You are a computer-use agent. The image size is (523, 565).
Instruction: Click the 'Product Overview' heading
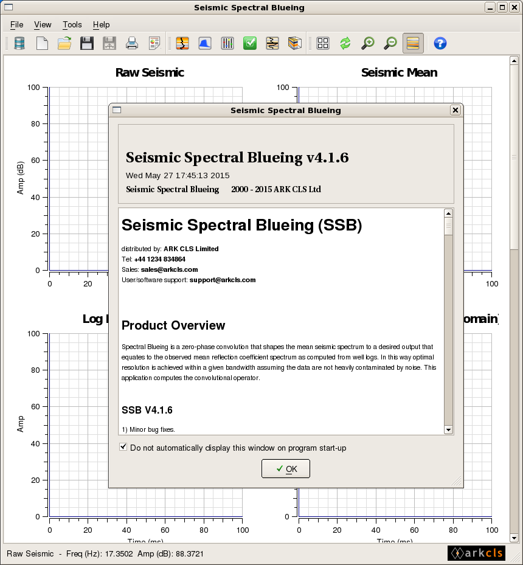[x=173, y=325]
